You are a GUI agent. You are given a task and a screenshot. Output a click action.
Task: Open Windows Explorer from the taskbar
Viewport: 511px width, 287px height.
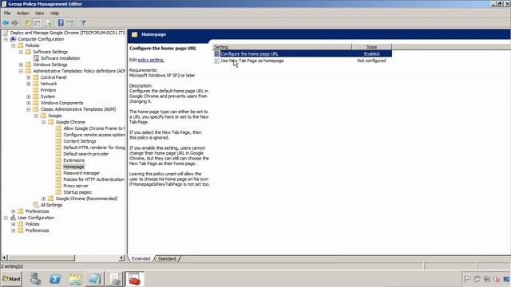75,279
